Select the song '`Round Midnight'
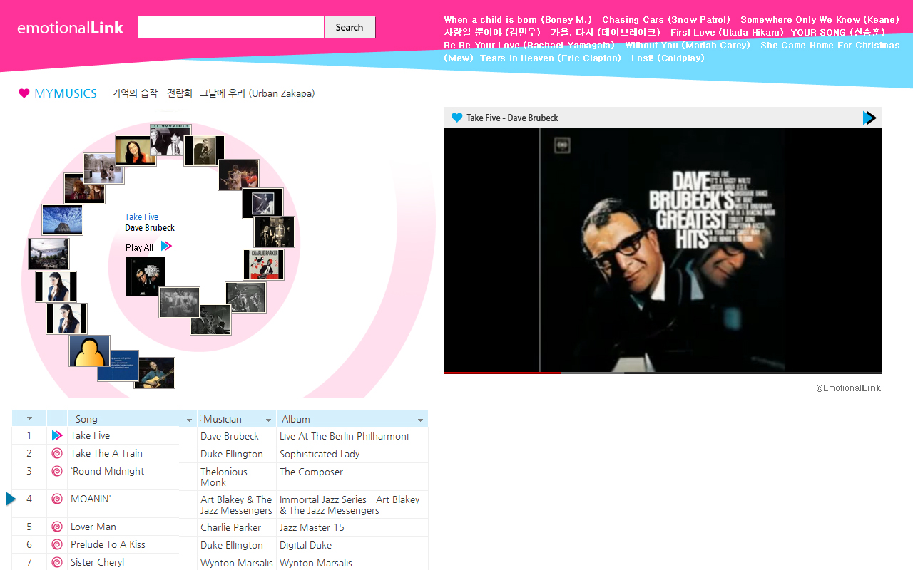This screenshot has width=913, height=570. [x=107, y=471]
